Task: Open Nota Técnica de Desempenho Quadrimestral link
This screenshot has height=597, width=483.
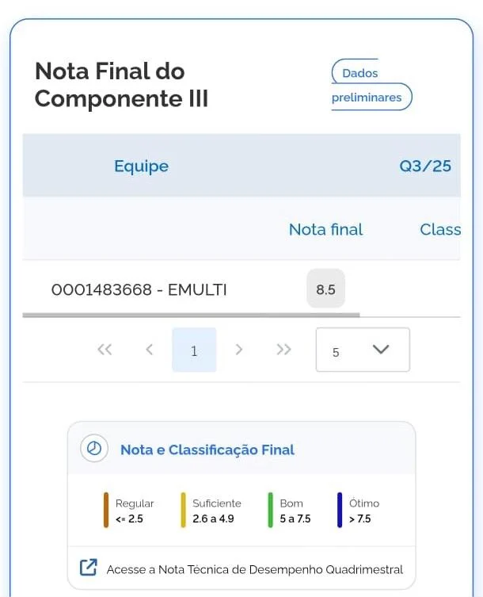Action: tap(254, 569)
